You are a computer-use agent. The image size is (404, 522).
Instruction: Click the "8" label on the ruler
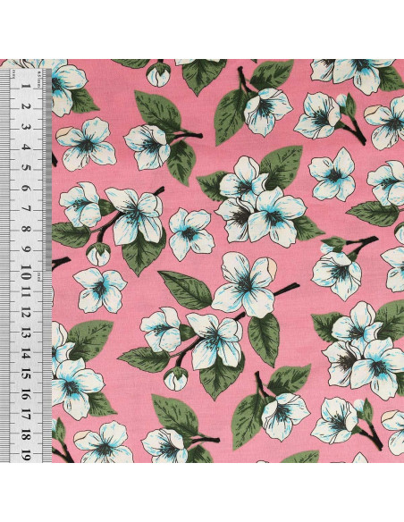[26, 229]
